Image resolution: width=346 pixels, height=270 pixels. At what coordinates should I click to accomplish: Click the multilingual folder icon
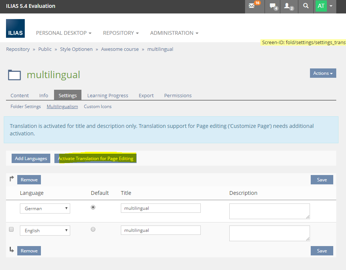15,75
